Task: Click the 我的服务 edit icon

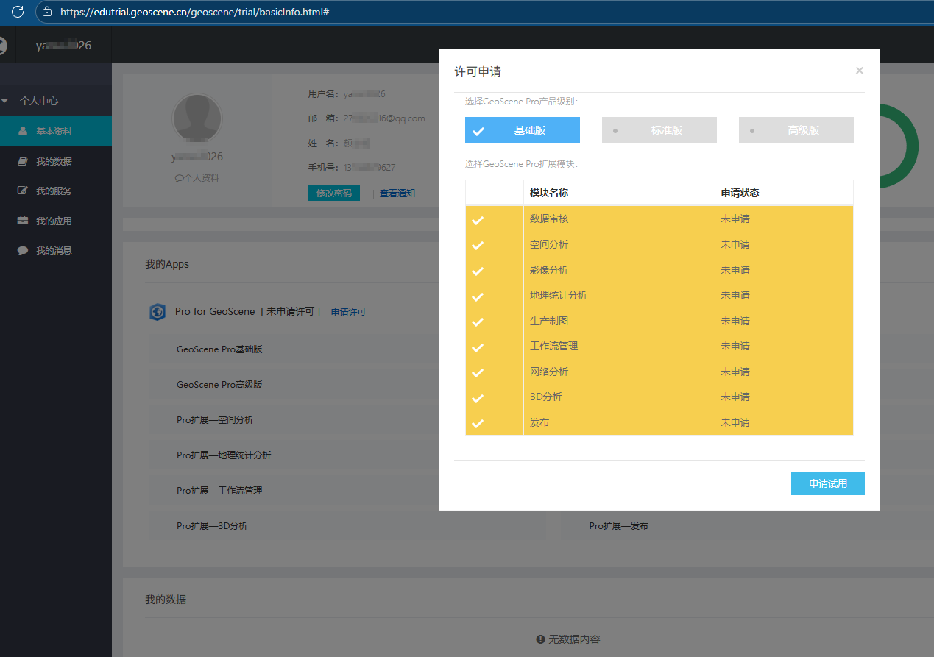Action: point(23,191)
